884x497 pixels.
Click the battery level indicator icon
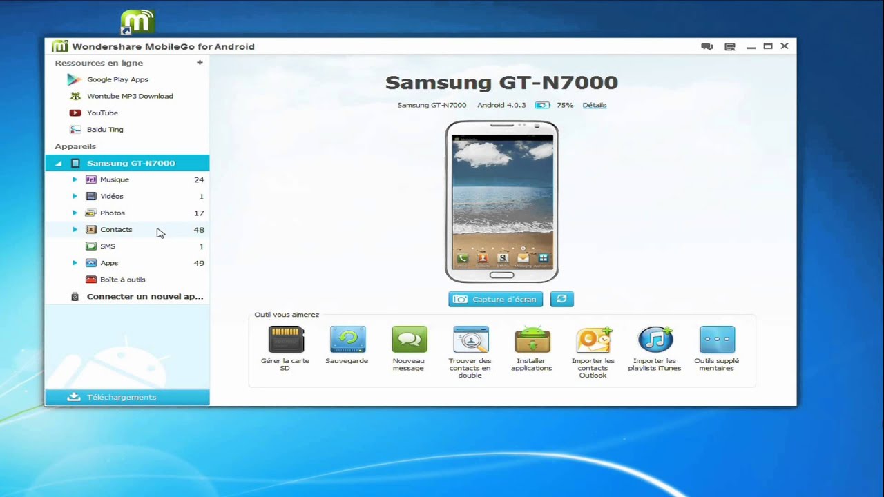[542, 105]
